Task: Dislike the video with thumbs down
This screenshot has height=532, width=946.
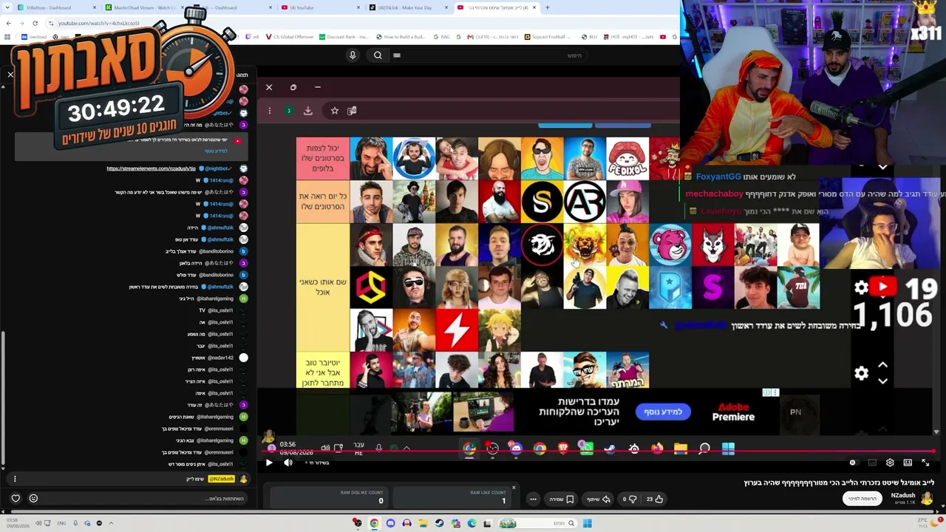Action: point(629,499)
